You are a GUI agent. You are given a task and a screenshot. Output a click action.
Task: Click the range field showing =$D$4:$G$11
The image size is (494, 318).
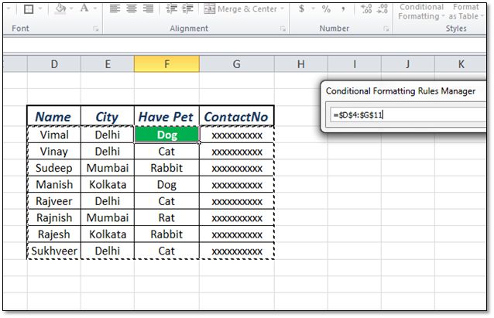point(408,115)
